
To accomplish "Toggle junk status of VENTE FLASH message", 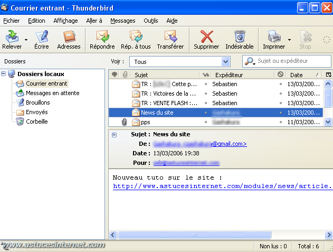I will coord(281,103).
